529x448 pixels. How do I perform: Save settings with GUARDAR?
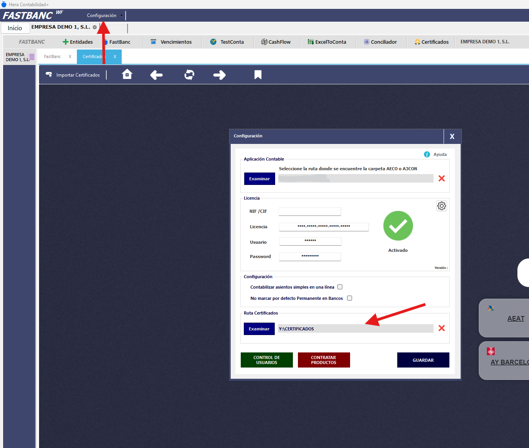[x=423, y=360]
